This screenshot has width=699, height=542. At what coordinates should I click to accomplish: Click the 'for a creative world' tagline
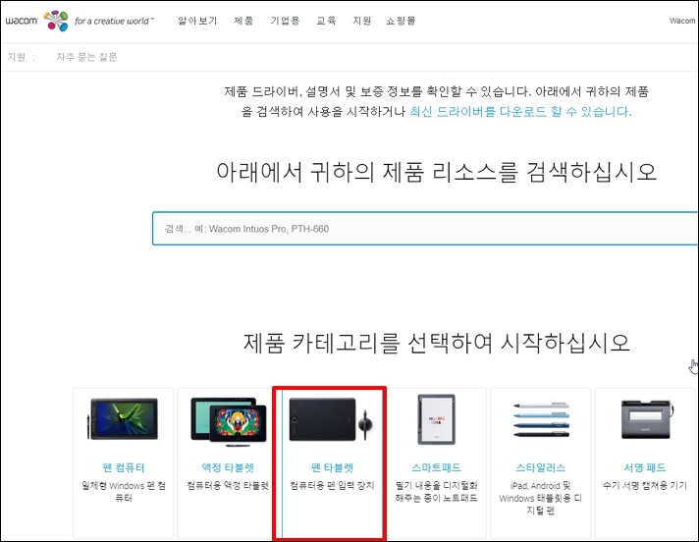pos(114,21)
